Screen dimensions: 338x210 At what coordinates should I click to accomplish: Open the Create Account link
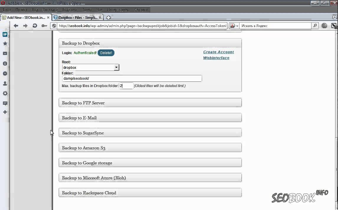coord(218,52)
